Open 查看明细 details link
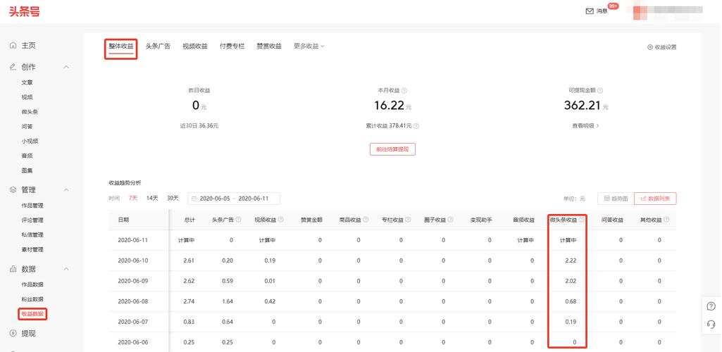Image resolution: width=722 pixels, height=352 pixels. click(x=585, y=125)
